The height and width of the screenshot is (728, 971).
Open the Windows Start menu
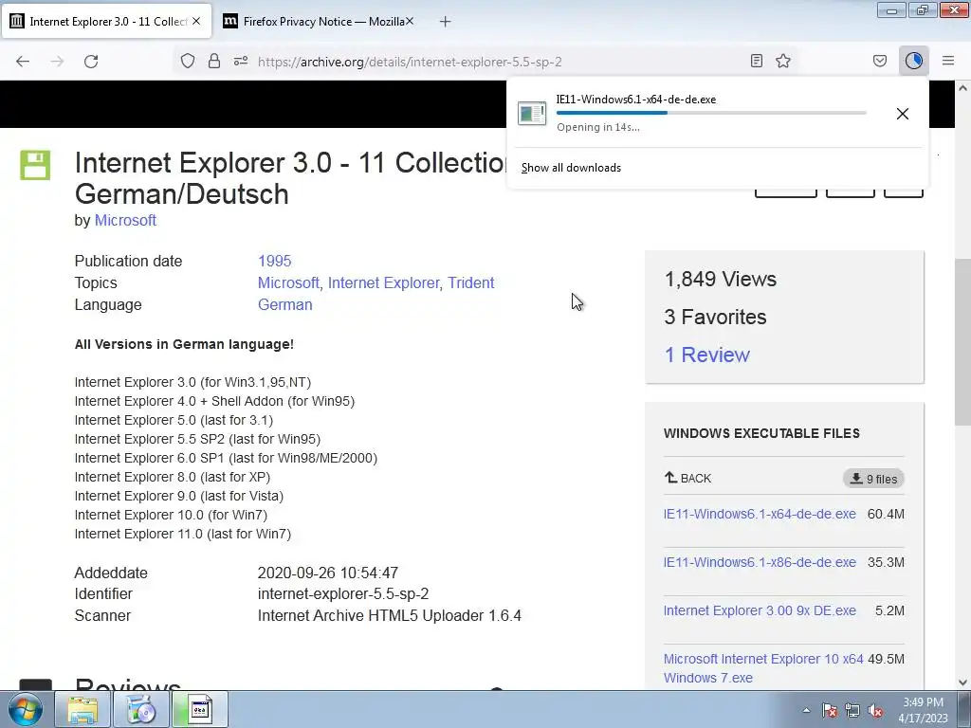coord(26,709)
